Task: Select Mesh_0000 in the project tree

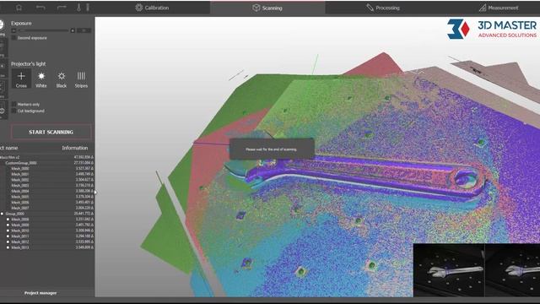Action: pyautogui.click(x=20, y=169)
